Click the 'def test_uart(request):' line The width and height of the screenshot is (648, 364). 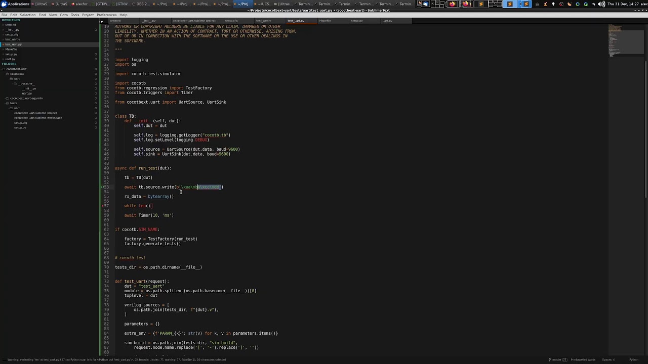142,282
